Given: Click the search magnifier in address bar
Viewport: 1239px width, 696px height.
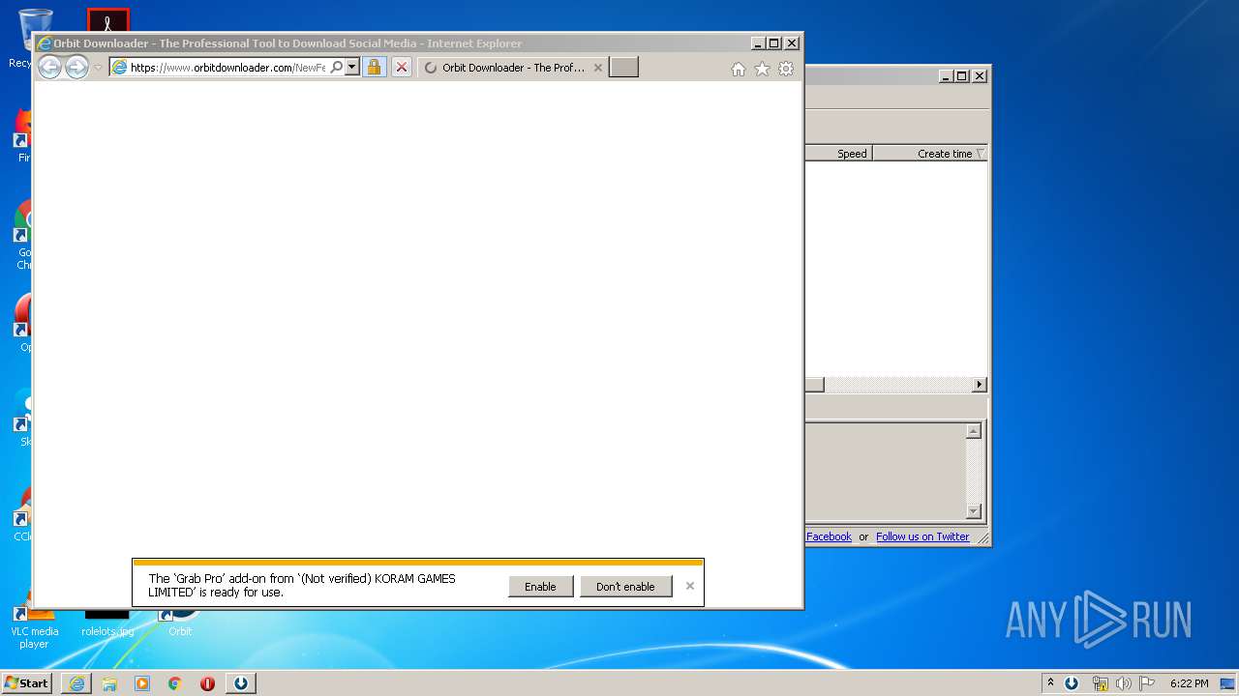Looking at the screenshot, I should coord(337,68).
